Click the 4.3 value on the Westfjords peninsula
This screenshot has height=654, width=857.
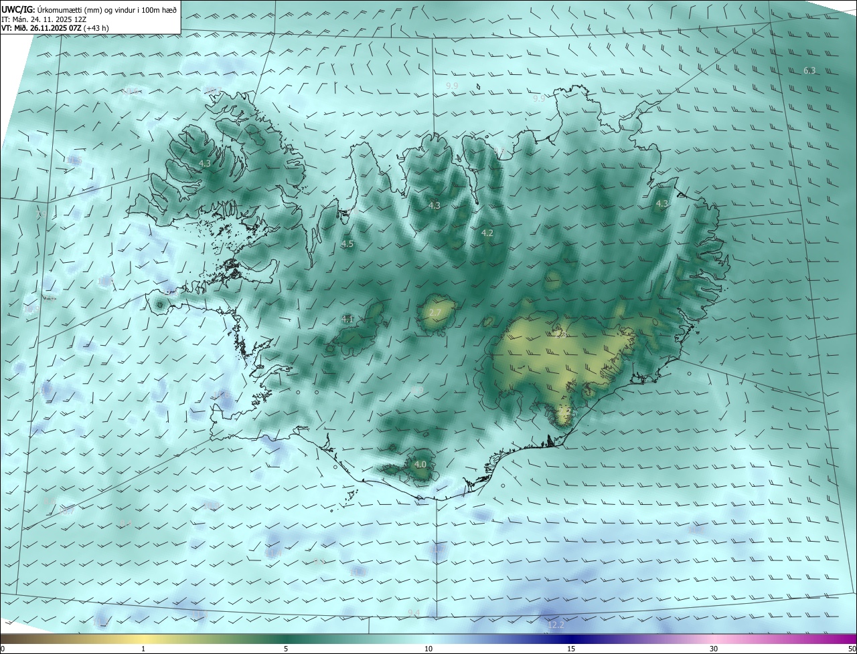pyautogui.click(x=205, y=163)
